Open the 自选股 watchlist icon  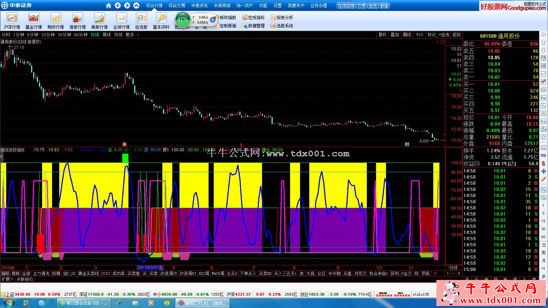coord(141,21)
